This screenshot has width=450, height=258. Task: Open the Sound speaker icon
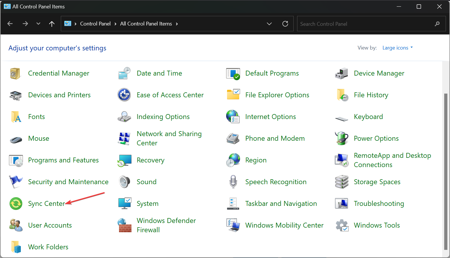[125, 182]
